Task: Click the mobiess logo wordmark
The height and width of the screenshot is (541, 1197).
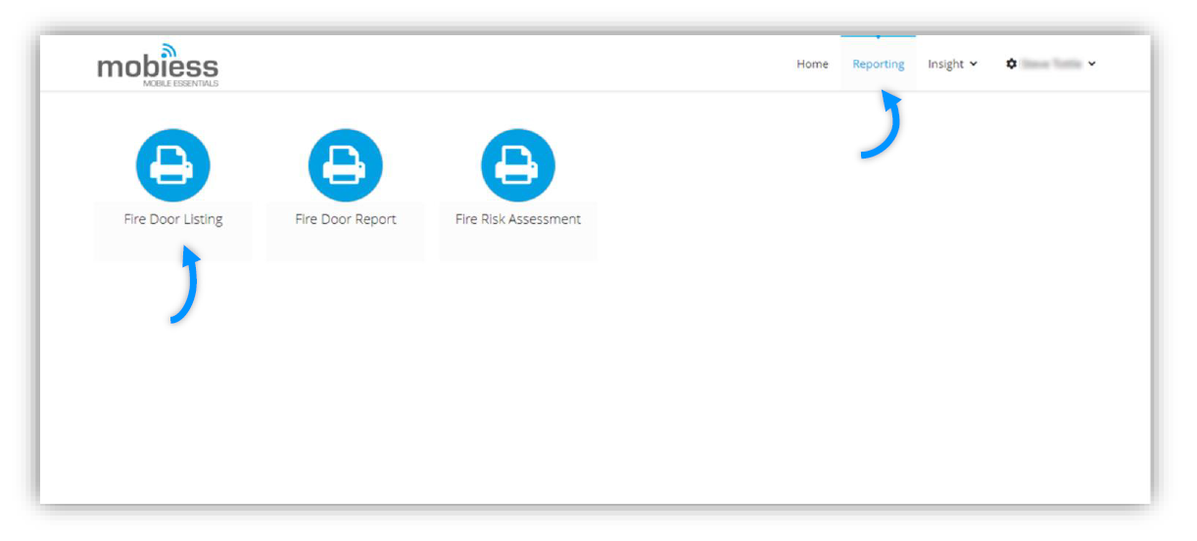Action: coord(158,67)
